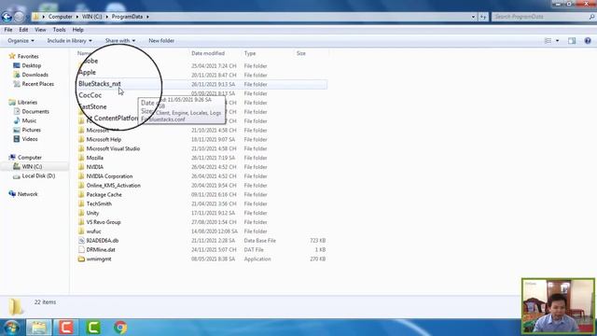Screen dimensions: 597x336
Task: Open the Tools menu
Action: point(59,30)
